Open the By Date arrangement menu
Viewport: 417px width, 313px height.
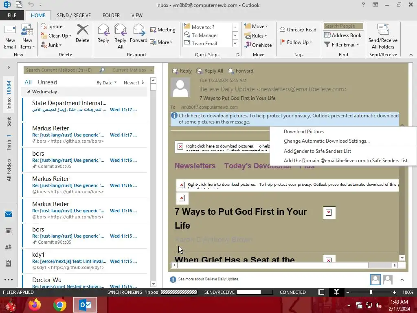(106, 83)
